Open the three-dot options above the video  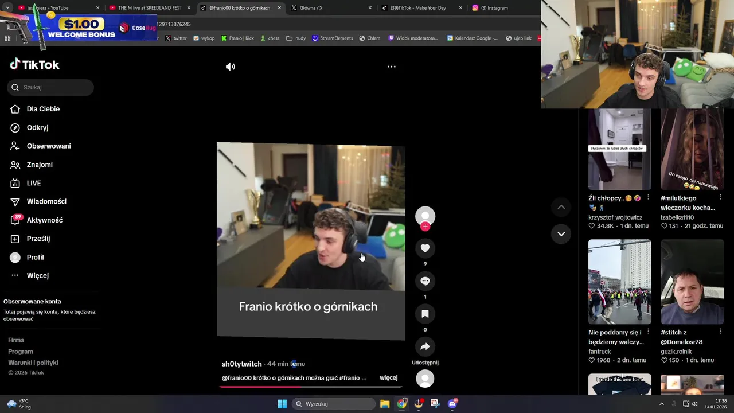391,67
